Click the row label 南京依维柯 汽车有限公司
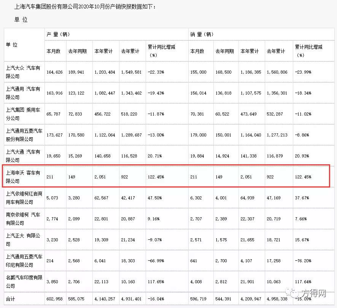Image resolution: width=337 pixels, height=308 pixels. (x=23, y=219)
